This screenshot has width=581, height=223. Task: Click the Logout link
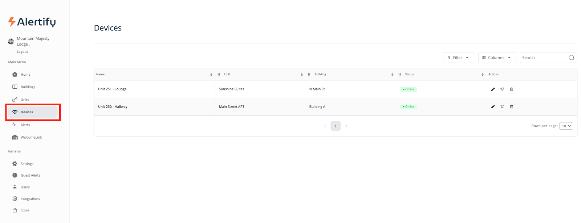(22, 52)
